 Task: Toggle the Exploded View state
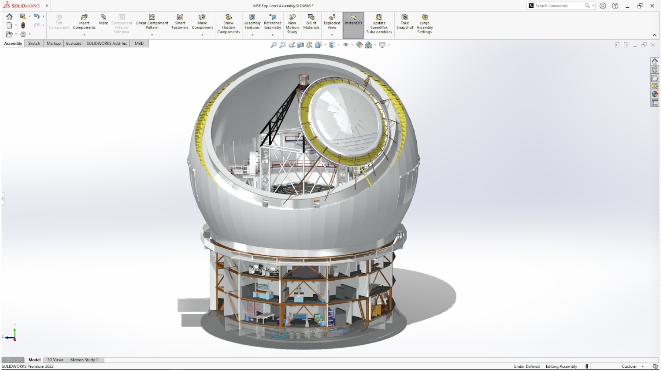[x=331, y=22]
